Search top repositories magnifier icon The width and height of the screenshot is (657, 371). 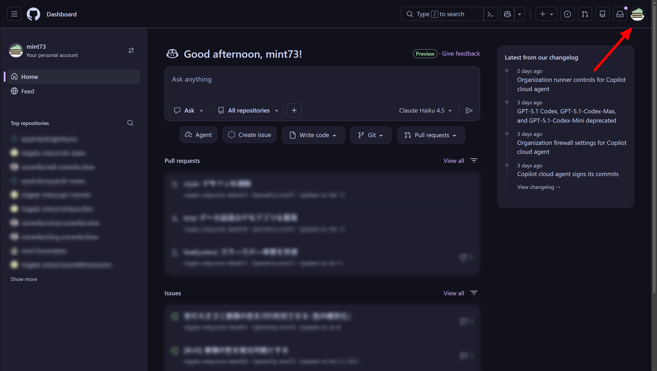pyautogui.click(x=130, y=123)
